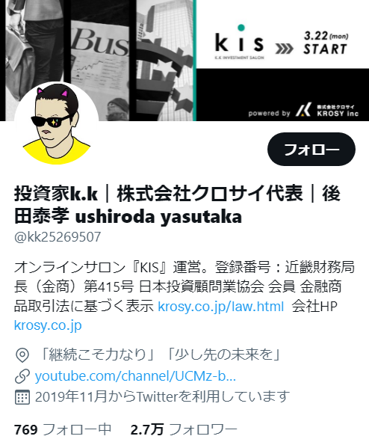The width and height of the screenshot is (369, 448).
Task: Click the 2019年11月 Twitter join date text
Action: pos(162,396)
